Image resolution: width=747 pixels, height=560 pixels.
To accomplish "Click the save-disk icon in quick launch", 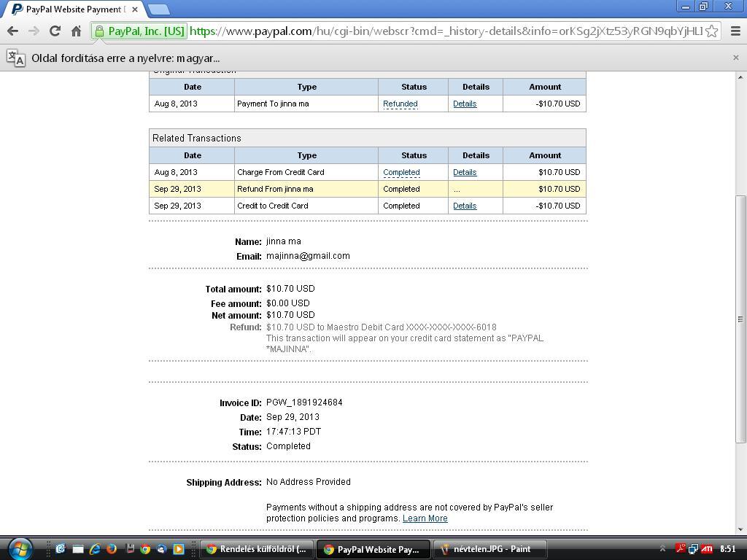I will pyautogui.click(x=128, y=549).
